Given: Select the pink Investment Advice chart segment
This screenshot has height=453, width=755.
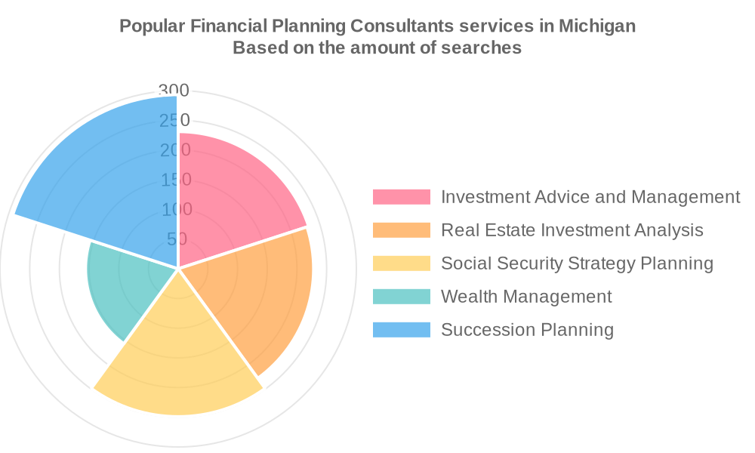Looking at the screenshot, I should (234, 196).
